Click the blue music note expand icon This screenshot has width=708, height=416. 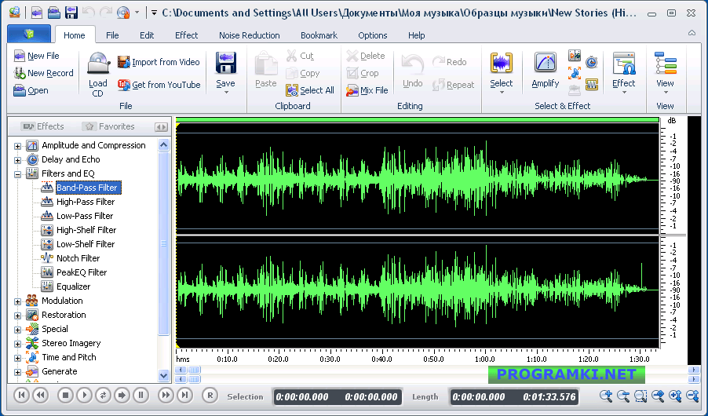[575, 73]
